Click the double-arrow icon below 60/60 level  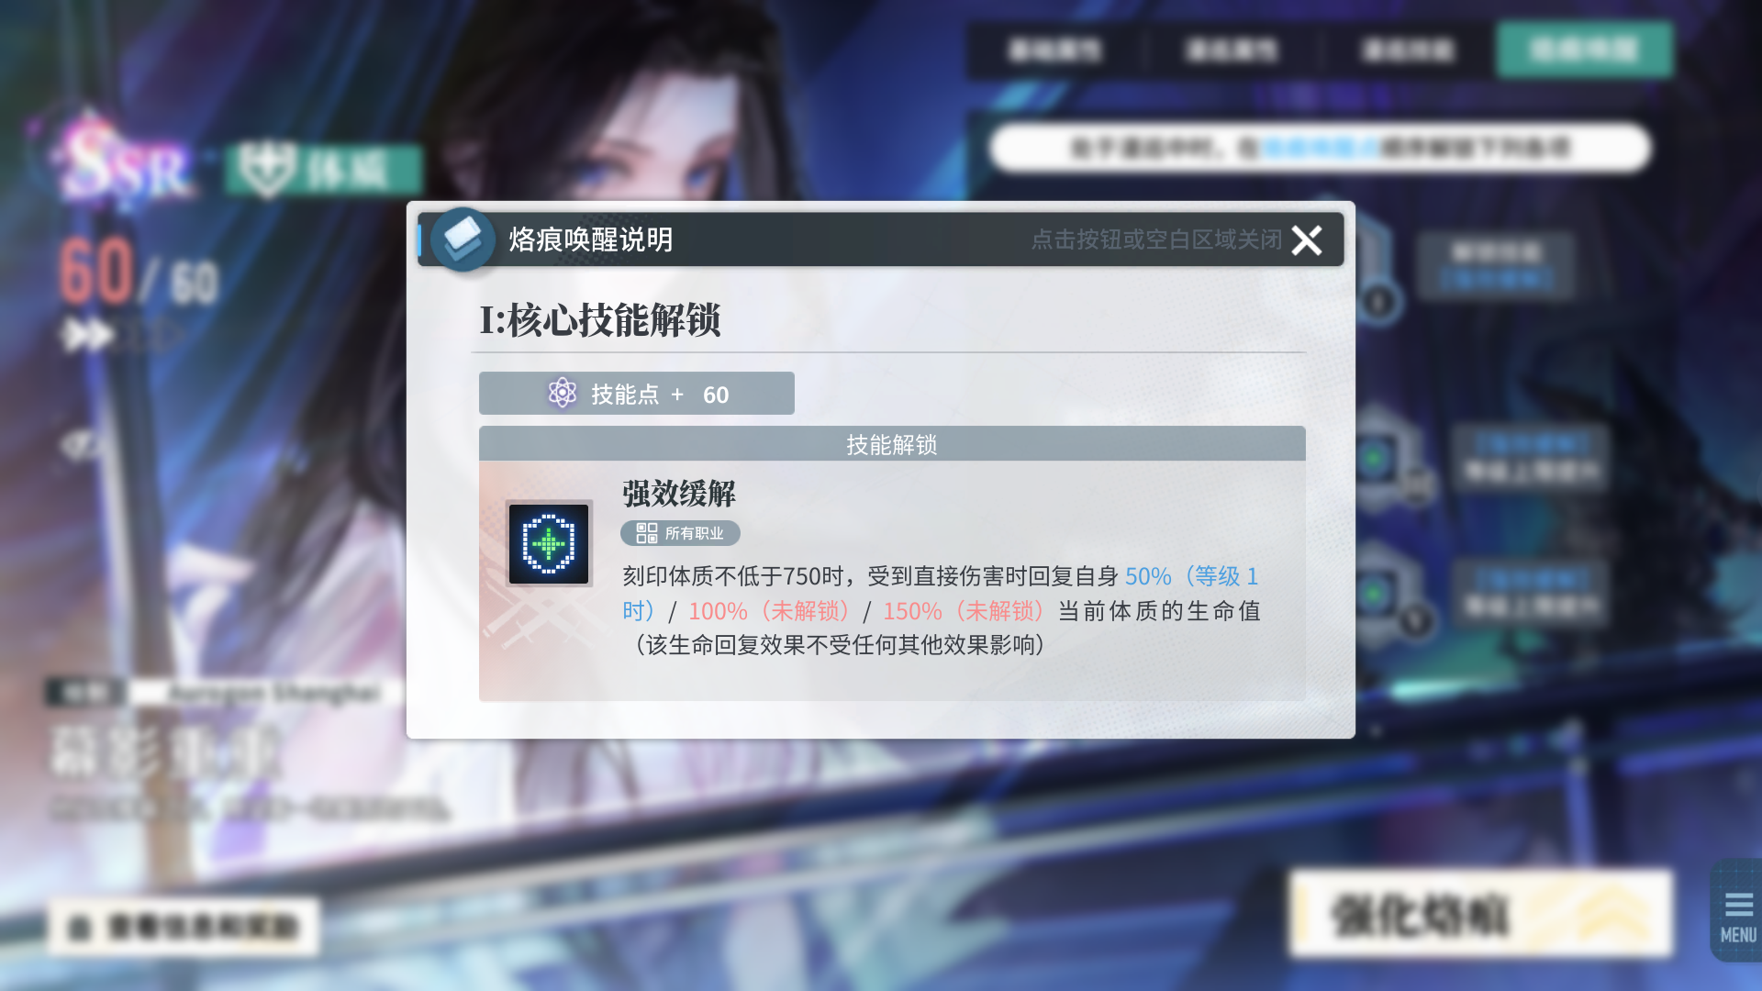[87, 336]
